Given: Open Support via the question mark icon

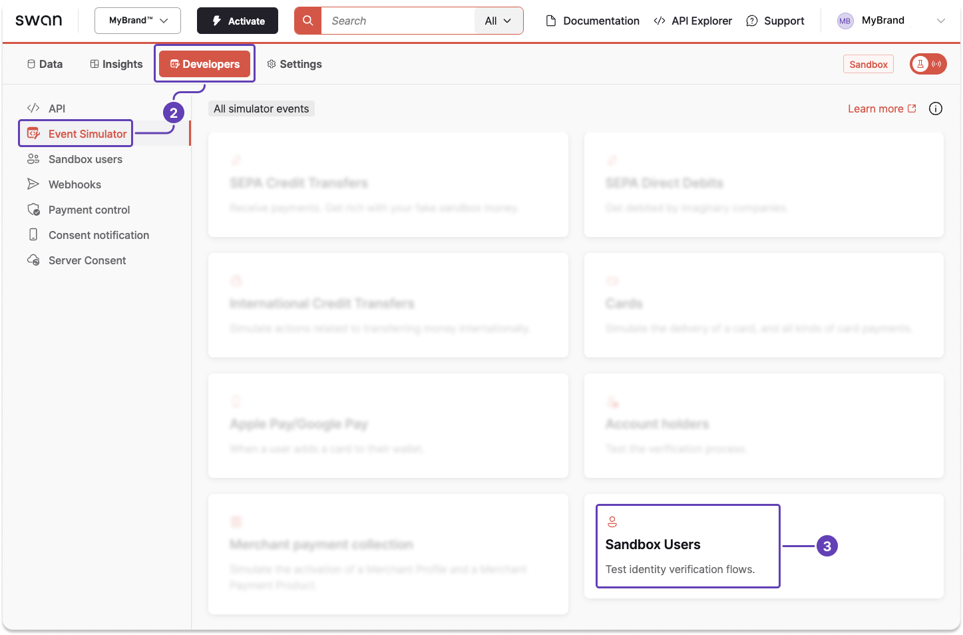Looking at the screenshot, I should (x=751, y=21).
